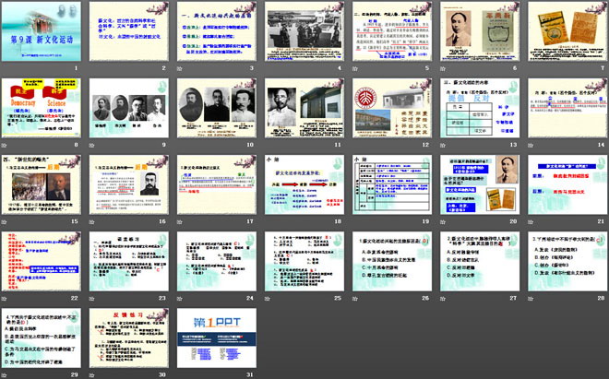The height and width of the screenshot is (379, 609).
Task: Select slide 15 titled 新世纪的曙光
Action: (x=43, y=185)
